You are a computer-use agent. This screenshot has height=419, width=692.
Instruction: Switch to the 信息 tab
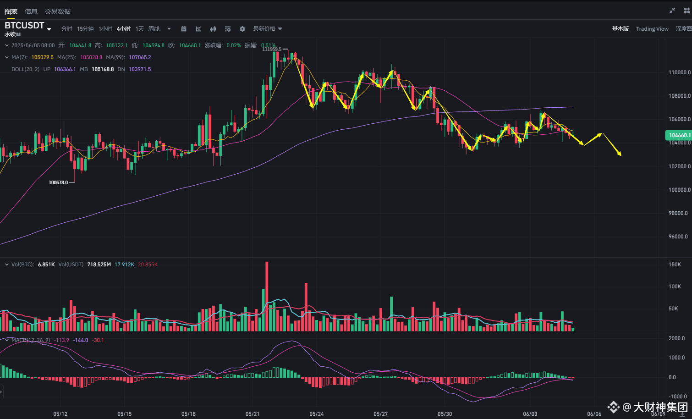(31, 11)
